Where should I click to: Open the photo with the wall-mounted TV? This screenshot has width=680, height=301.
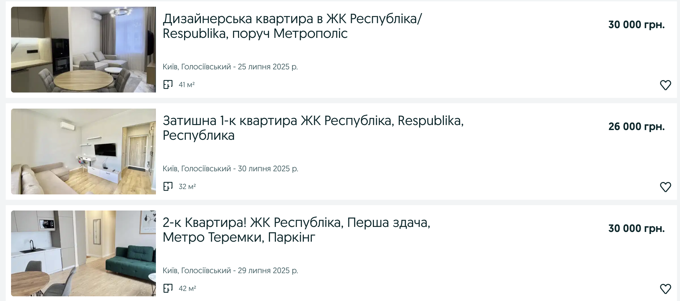pos(83,152)
